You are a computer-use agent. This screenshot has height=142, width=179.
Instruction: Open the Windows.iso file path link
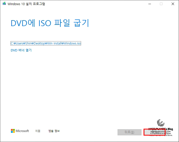[46, 43]
